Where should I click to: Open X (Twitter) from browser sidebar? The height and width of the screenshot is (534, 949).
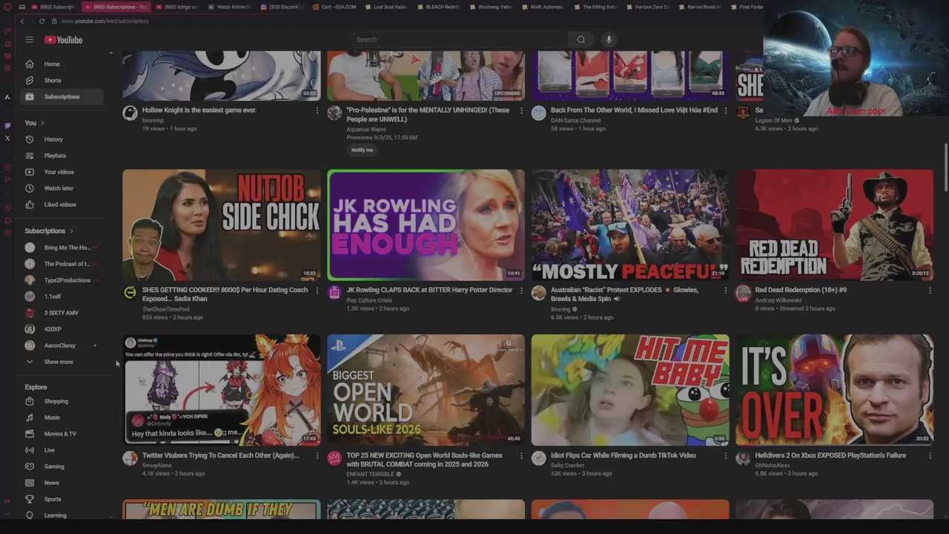(7, 138)
